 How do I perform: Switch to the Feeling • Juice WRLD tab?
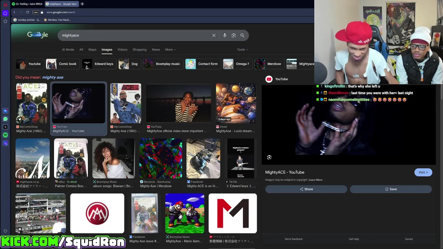click(27, 4)
